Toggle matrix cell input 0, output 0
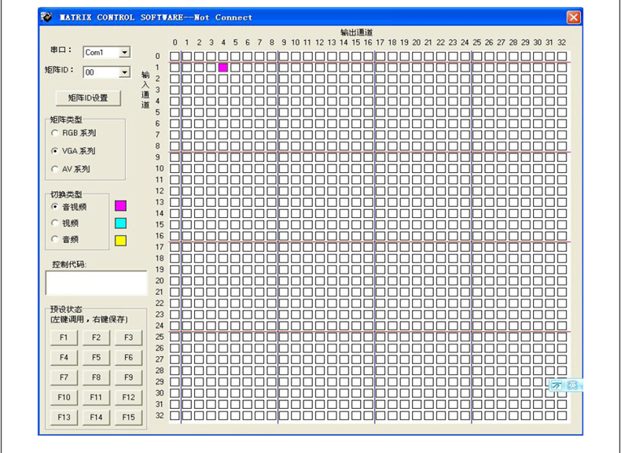The height and width of the screenshot is (453, 621). [x=175, y=57]
